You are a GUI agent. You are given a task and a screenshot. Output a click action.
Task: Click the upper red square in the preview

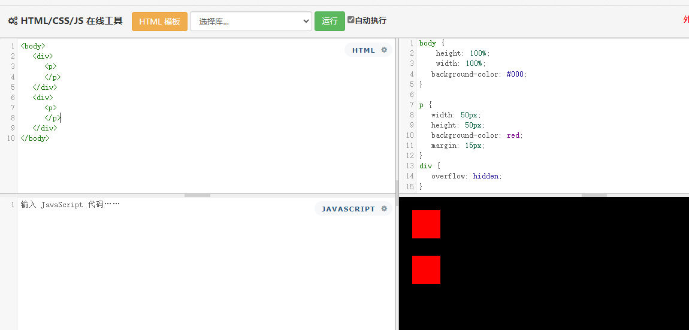(x=426, y=224)
